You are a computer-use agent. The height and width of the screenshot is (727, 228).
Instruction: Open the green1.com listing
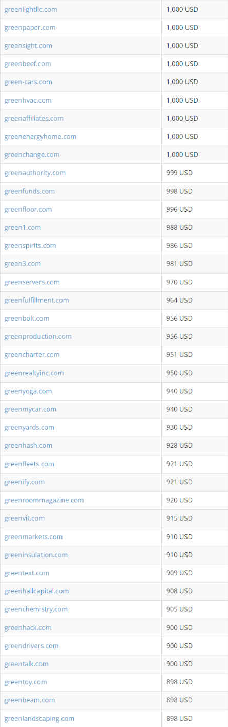tap(23, 227)
